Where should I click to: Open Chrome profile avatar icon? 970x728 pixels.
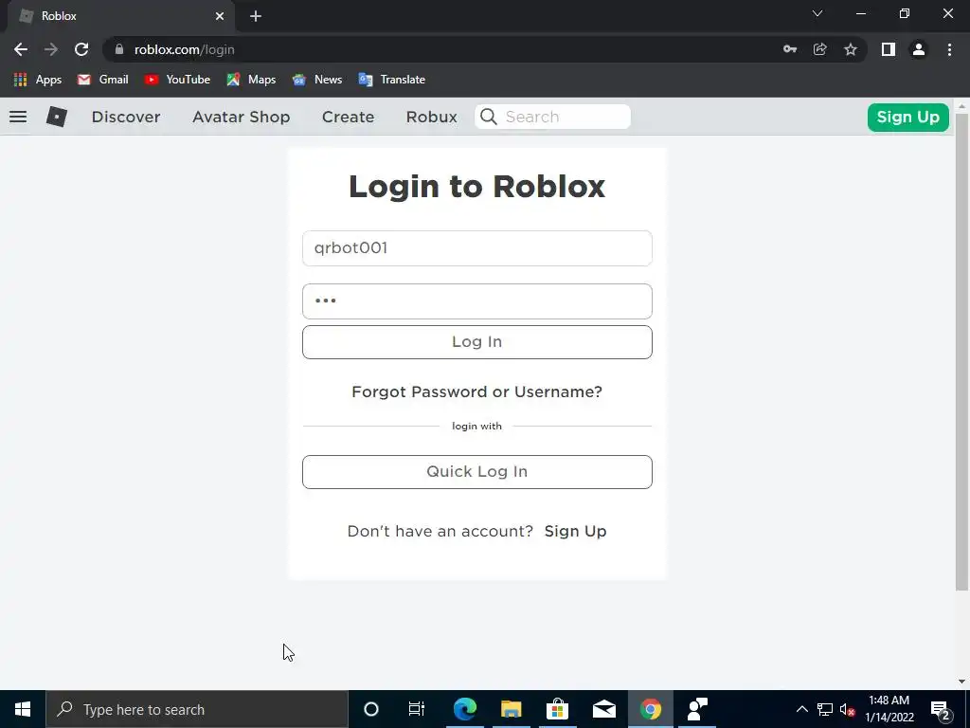pyautogui.click(x=919, y=49)
